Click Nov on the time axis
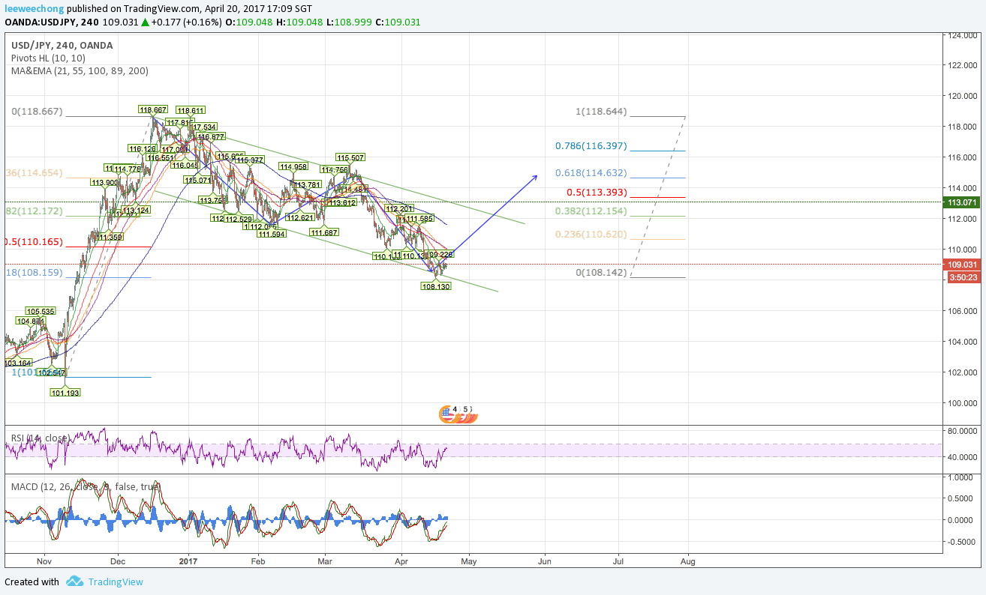Viewport: 986px width, 595px height. 44,560
